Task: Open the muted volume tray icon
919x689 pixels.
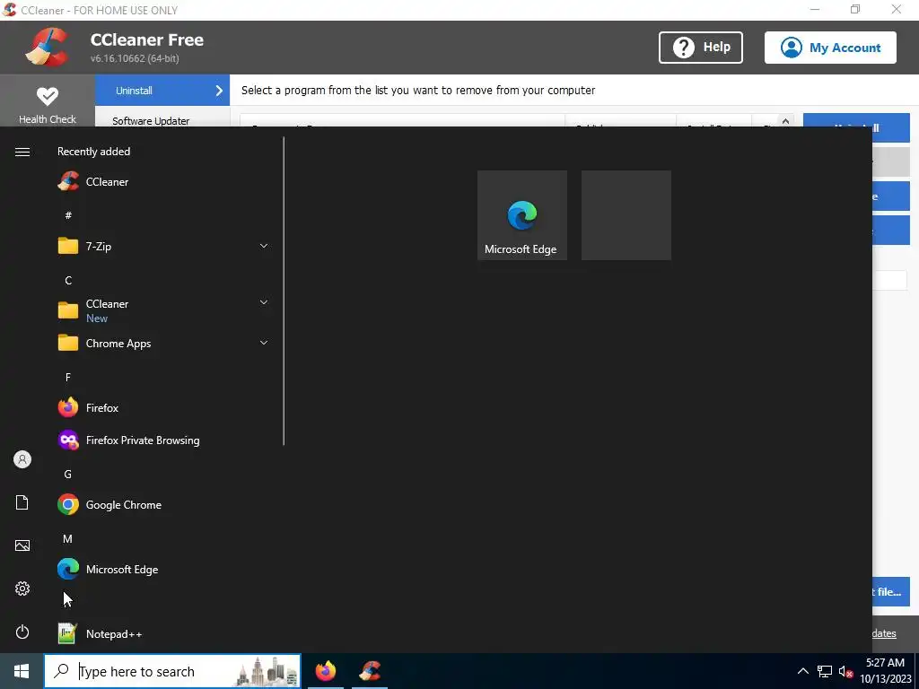Action: (x=845, y=671)
